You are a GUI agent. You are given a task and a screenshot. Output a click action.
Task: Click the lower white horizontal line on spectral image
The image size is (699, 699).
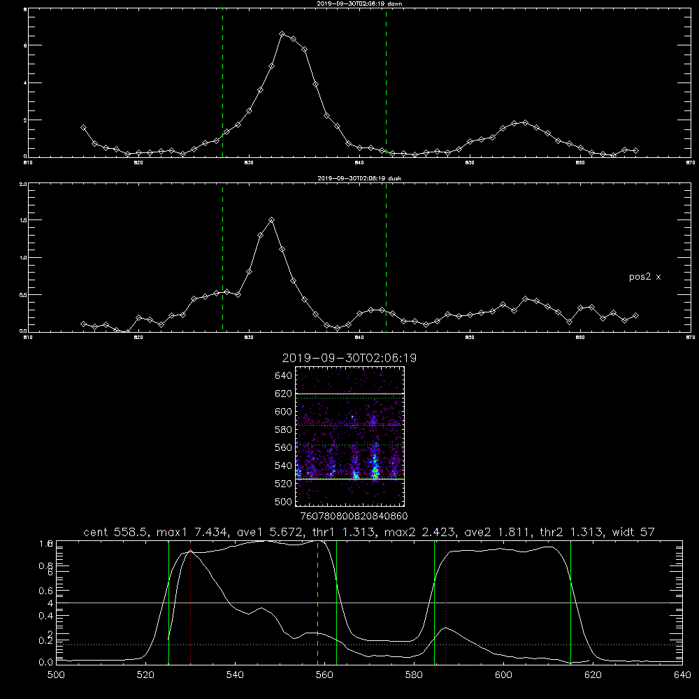(350, 480)
